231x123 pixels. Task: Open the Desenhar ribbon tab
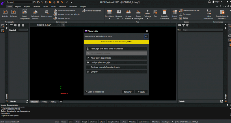point(37,6)
